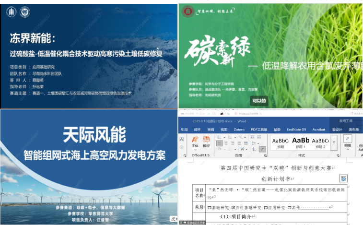Open the 模板 (Template) OfficePLUS tool
This screenshot has width=363, height=225.
206,142
